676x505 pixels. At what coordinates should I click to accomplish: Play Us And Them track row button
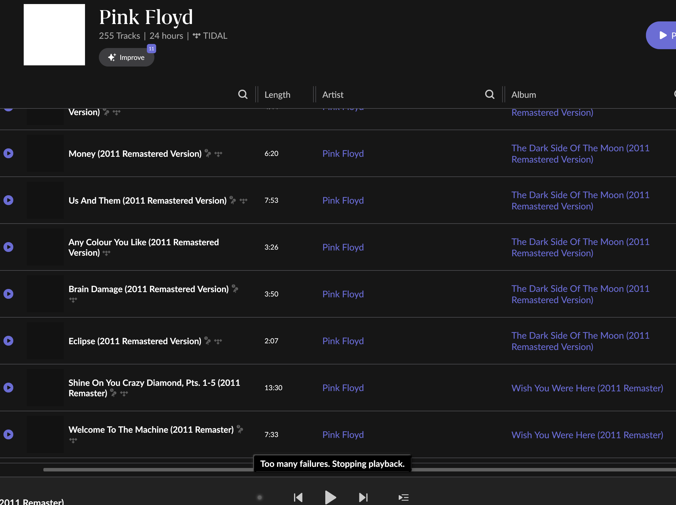coord(9,200)
